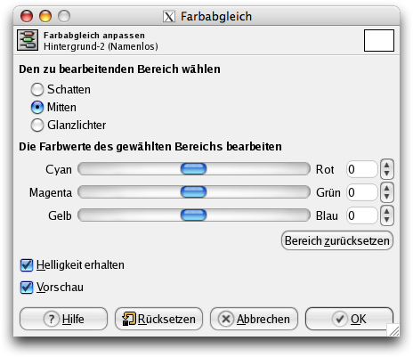The image size is (413, 357).
Task: Click the Bereich zurücksetzen button
Action: (x=337, y=240)
